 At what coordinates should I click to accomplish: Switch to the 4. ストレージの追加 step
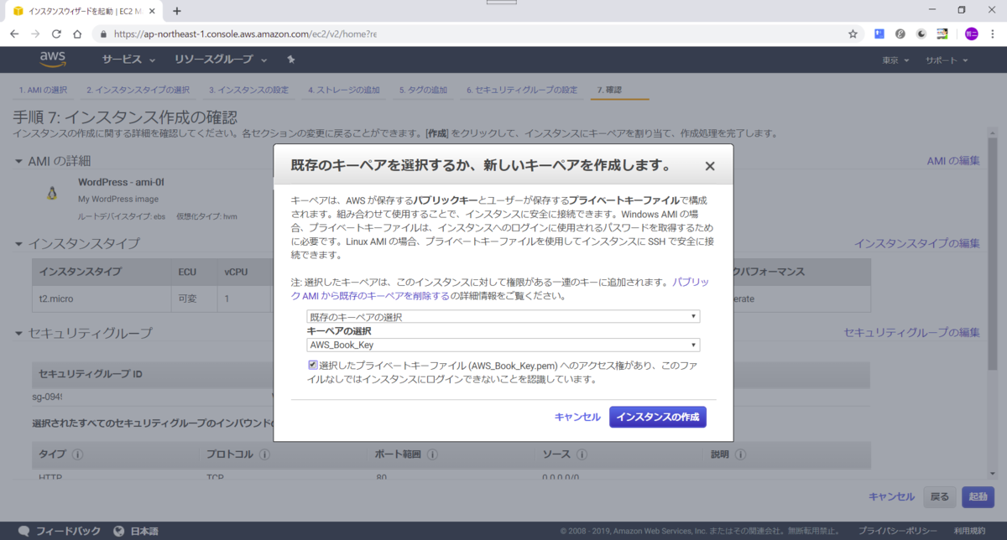[344, 89]
